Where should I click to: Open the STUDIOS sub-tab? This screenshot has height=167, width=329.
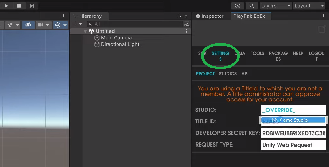tap(228, 74)
